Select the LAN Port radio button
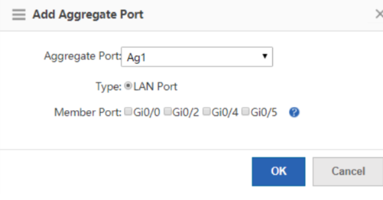The width and height of the screenshot is (383, 200). click(128, 86)
